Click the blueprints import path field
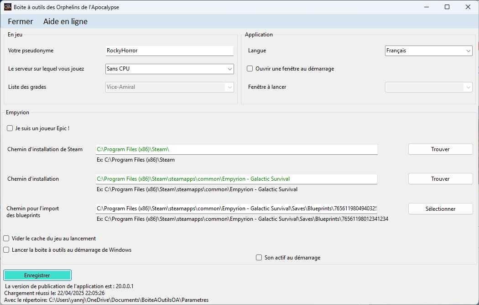The height and width of the screenshot is (305, 479). coord(236,209)
